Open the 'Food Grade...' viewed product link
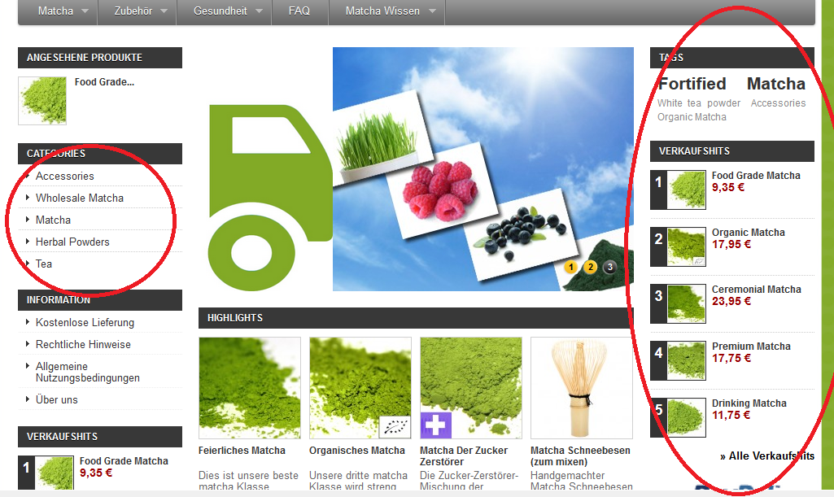This screenshot has height=497, width=834. click(104, 82)
